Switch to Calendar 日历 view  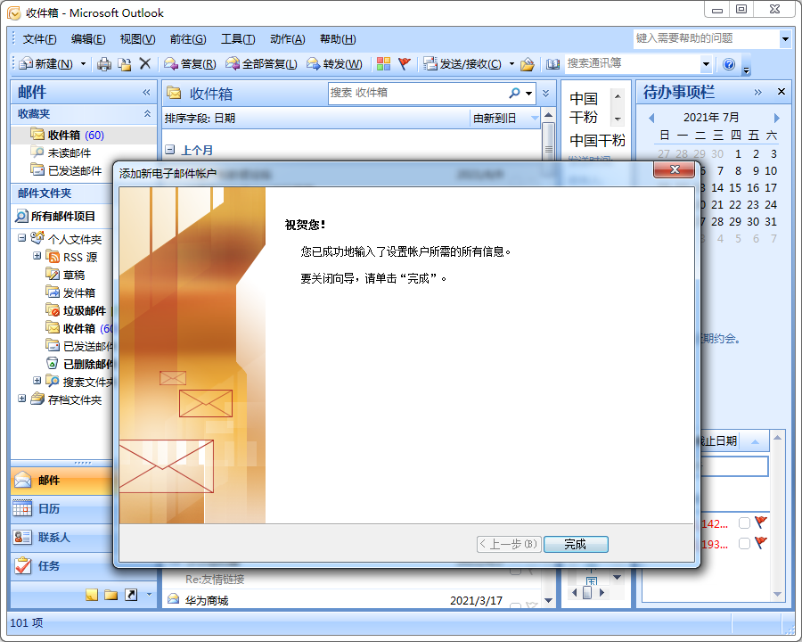point(61,509)
